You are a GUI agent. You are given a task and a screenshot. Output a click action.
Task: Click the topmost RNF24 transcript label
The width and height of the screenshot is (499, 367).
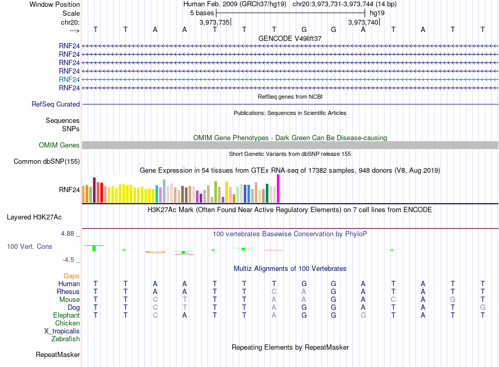point(69,46)
